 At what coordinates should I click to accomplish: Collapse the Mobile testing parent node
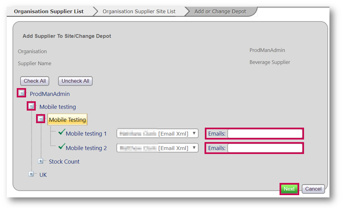point(31,106)
